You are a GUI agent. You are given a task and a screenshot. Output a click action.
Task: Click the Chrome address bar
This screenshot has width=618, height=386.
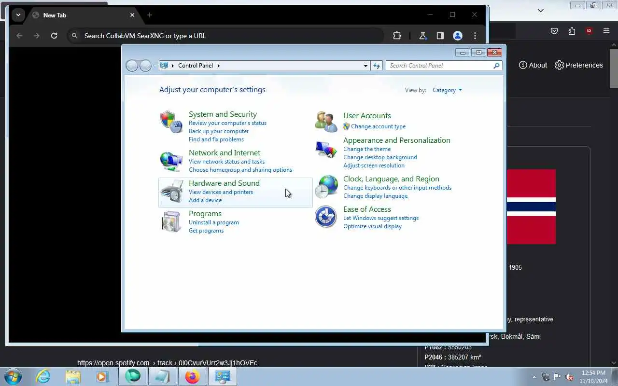[x=225, y=36]
